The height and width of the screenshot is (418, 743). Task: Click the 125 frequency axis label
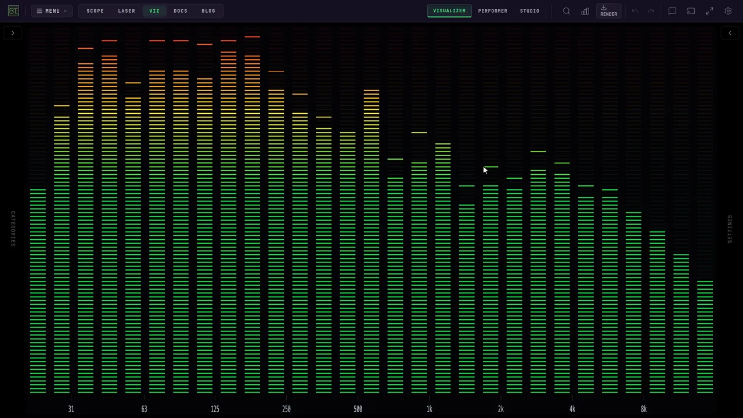(215, 409)
